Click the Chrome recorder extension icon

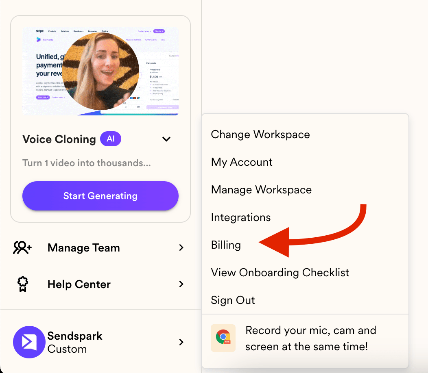tap(223, 338)
